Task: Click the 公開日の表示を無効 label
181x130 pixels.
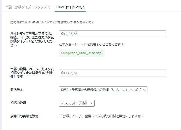Action: (24, 116)
